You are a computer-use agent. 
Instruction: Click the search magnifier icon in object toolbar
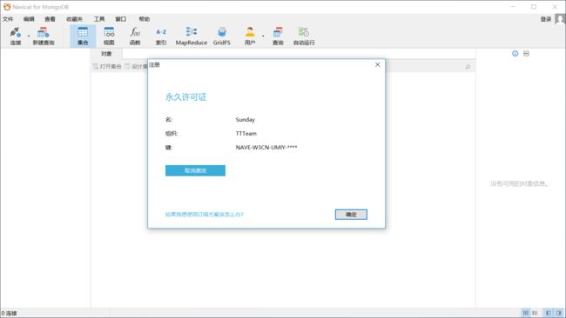(468, 67)
